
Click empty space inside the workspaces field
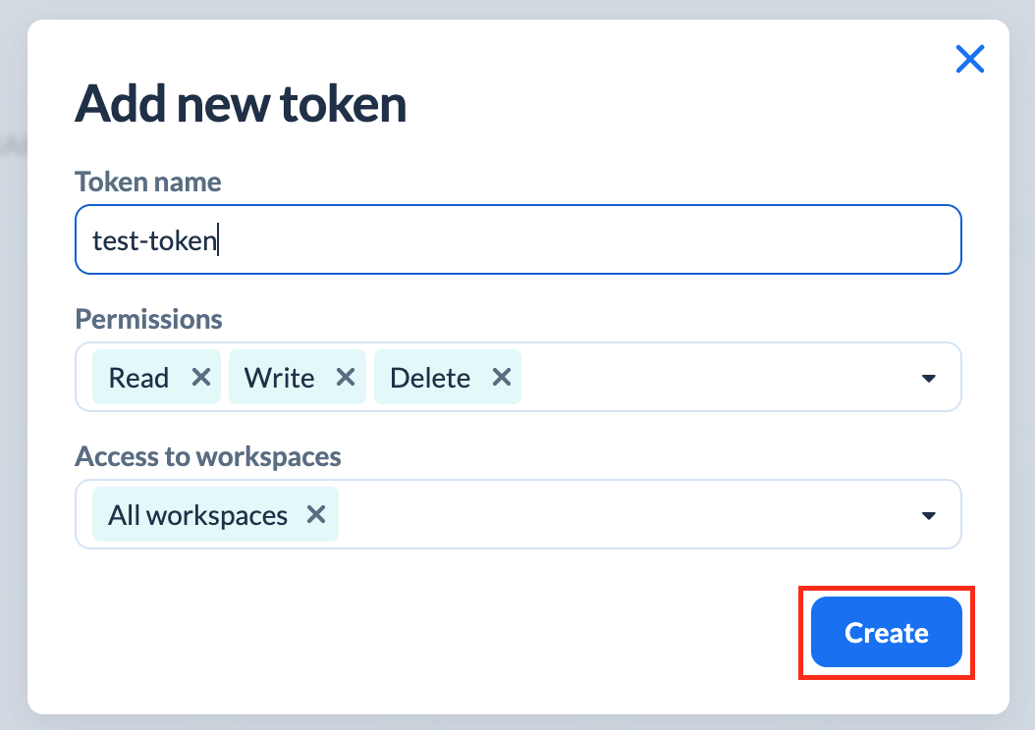(628, 515)
